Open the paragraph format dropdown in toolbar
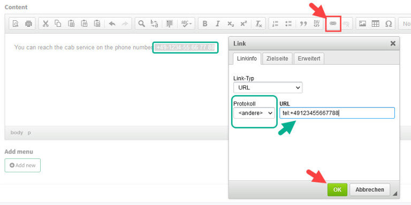Viewport: 411px width, 205px height. point(405,24)
